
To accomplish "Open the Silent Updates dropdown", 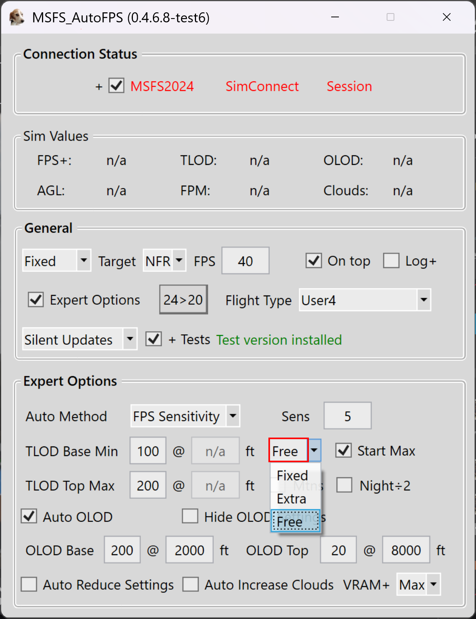I will [80, 339].
